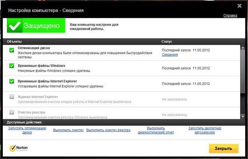This screenshot has width=248, height=159.
Task: Click the scrollbar down arrow
Action: point(243,117)
